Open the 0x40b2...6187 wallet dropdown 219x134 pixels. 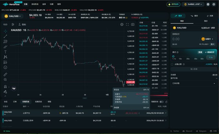click(193, 4)
